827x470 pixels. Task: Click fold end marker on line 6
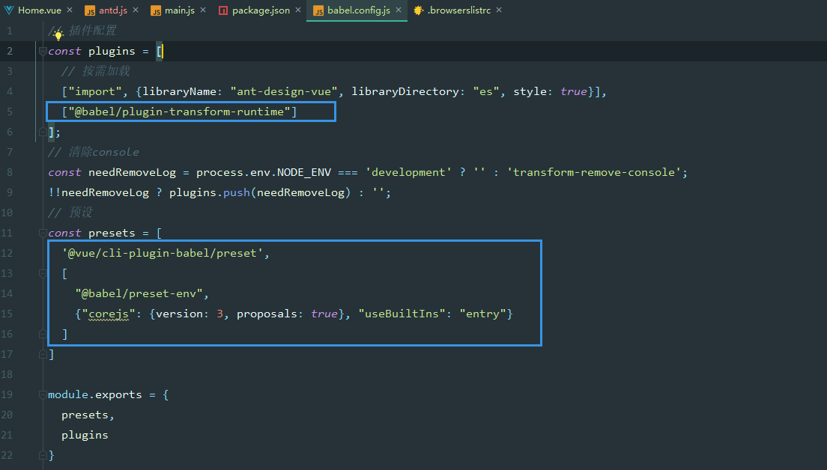coord(43,132)
